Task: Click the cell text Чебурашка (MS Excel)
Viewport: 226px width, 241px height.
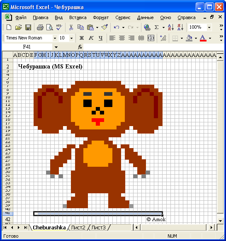Action: [50, 66]
